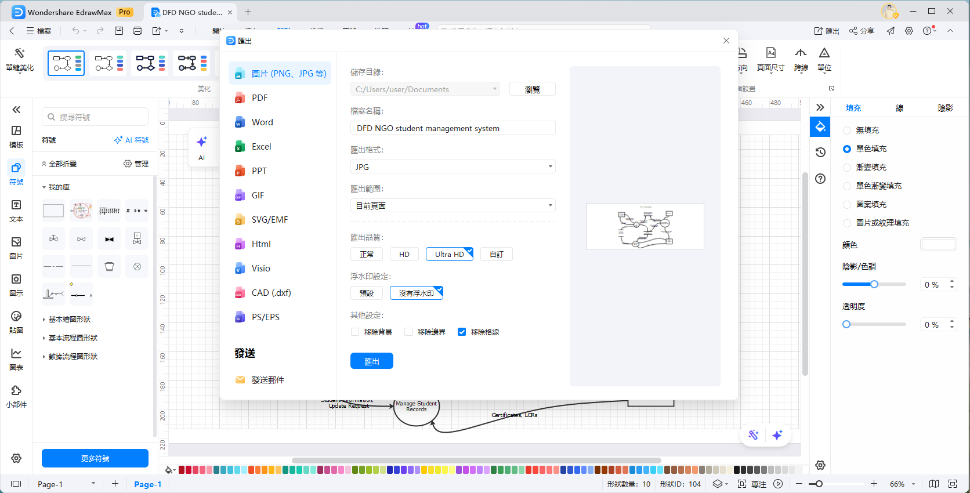Open the Templates sidebar icon

(x=16, y=137)
